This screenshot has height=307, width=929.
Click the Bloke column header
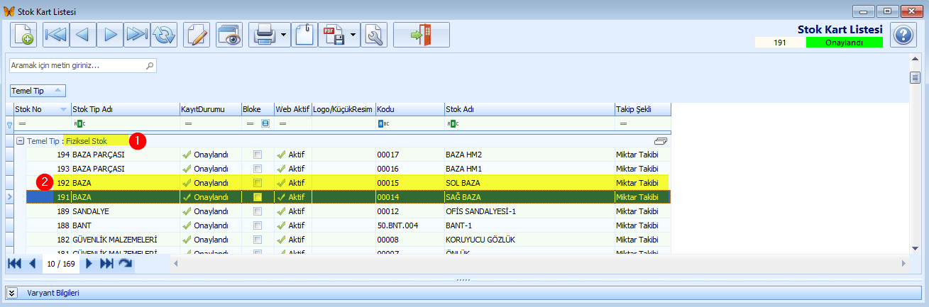[x=257, y=109]
